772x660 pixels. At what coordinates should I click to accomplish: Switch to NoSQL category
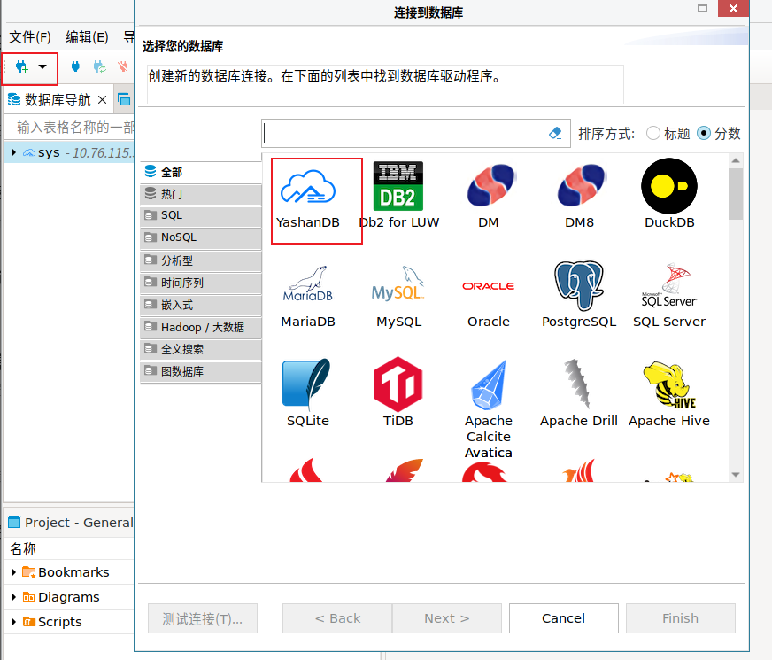[201, 238]
